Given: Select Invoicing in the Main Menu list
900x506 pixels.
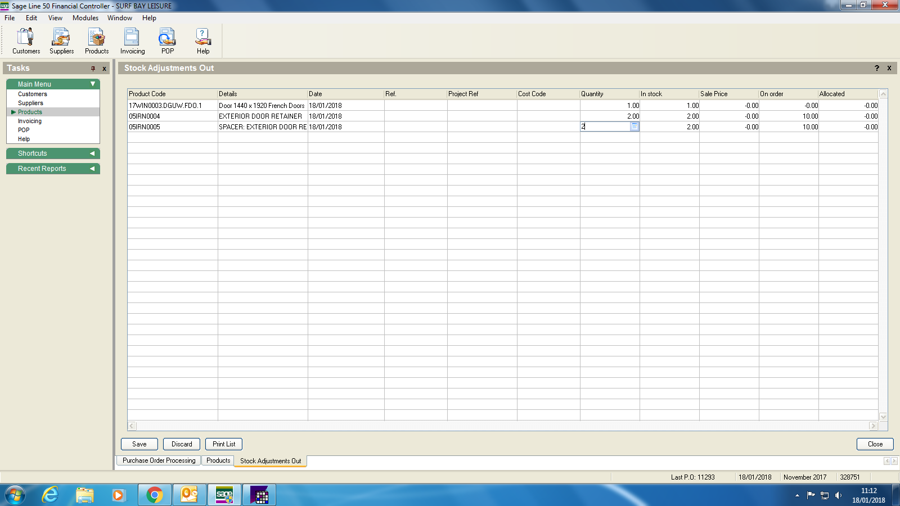Looking at the screenshot, I should tap(30, 121).
